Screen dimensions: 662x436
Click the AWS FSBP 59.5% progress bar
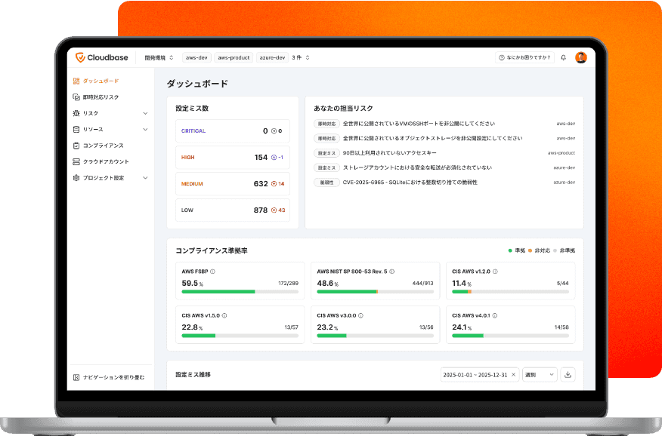[x=240, y=291]
